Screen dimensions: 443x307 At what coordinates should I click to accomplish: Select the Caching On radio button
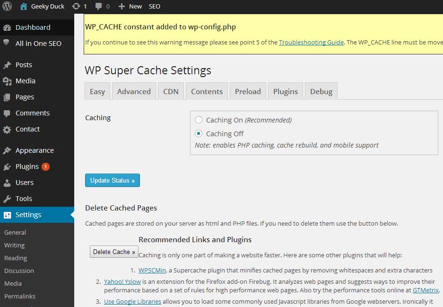coord(199,120)
